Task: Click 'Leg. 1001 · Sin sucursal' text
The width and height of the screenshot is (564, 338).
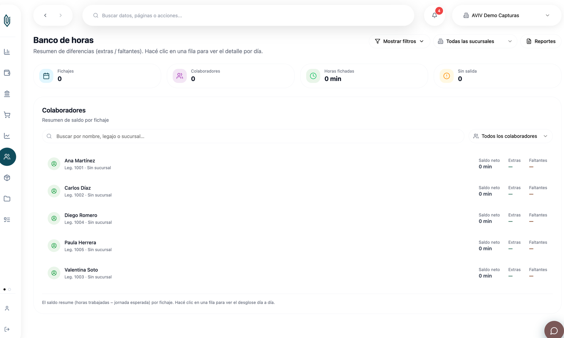Action: 88,168
